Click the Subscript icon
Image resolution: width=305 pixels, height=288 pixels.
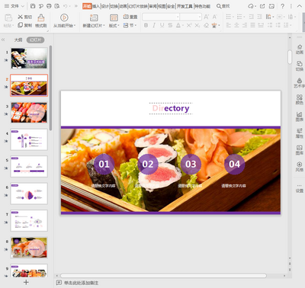197,25
